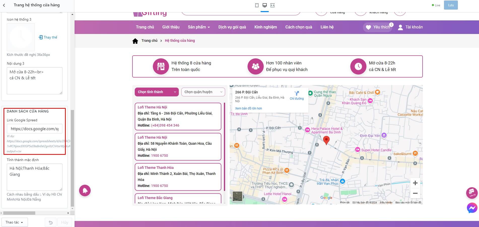Open Trang chủ in navigation bar
Viewport: 479px width, 227px height.
(145, 27)
